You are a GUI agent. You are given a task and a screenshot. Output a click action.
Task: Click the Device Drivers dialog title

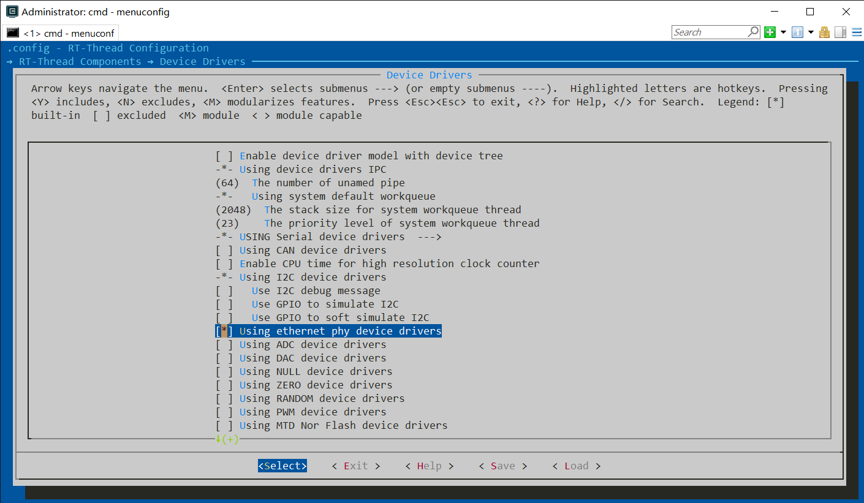[x=430, y=75]
